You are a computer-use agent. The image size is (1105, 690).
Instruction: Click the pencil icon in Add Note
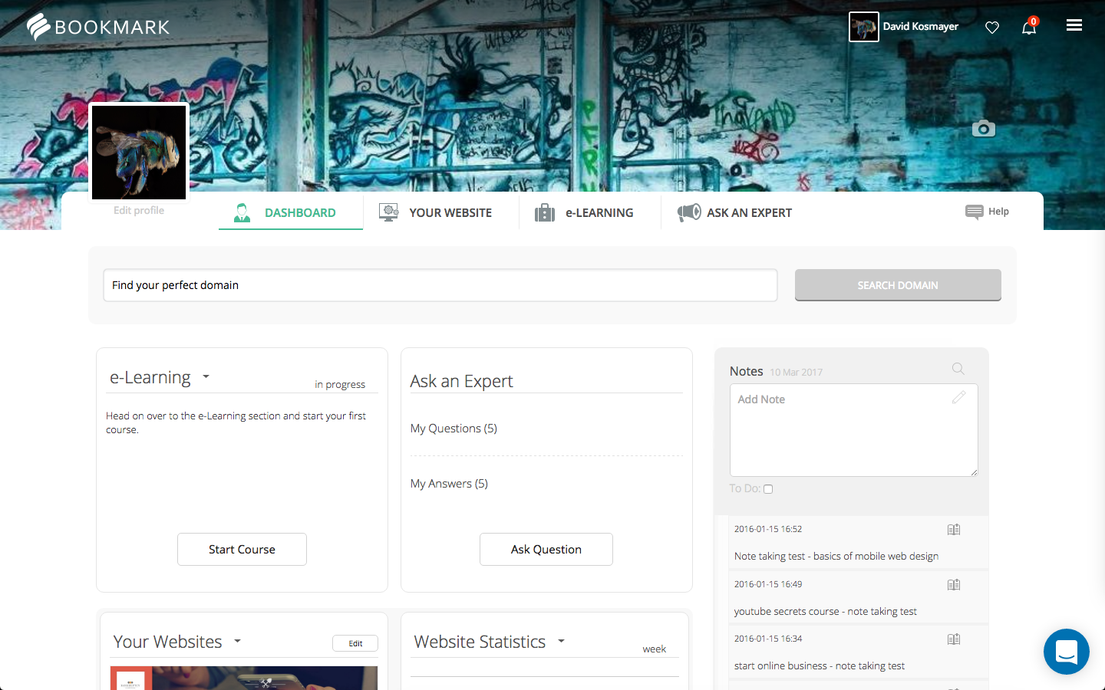click(958, 397)
